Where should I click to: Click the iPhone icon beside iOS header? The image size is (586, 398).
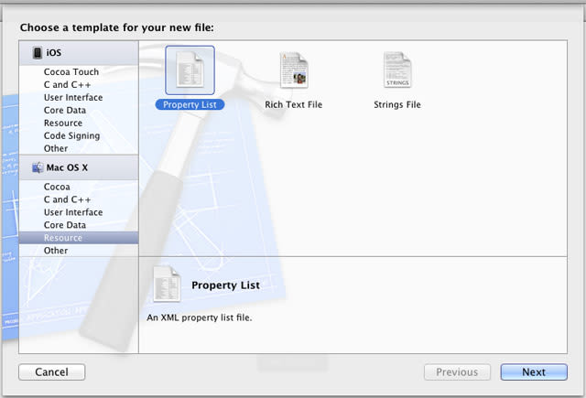tap(38, 53)
